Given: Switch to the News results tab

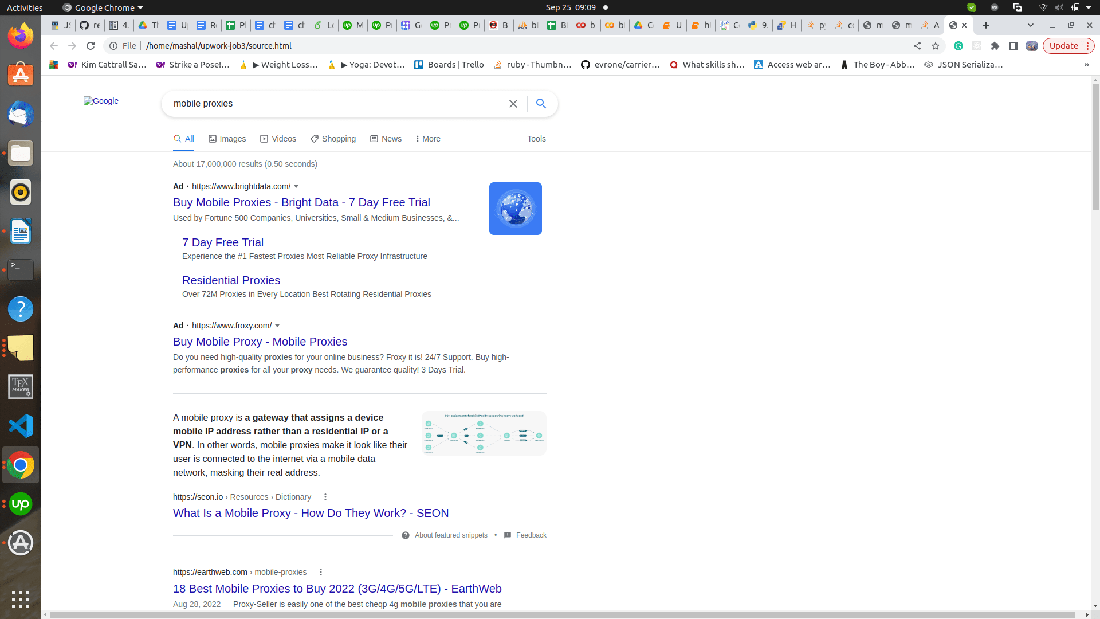Looking at the screenshot, I should tap(386, 139).
